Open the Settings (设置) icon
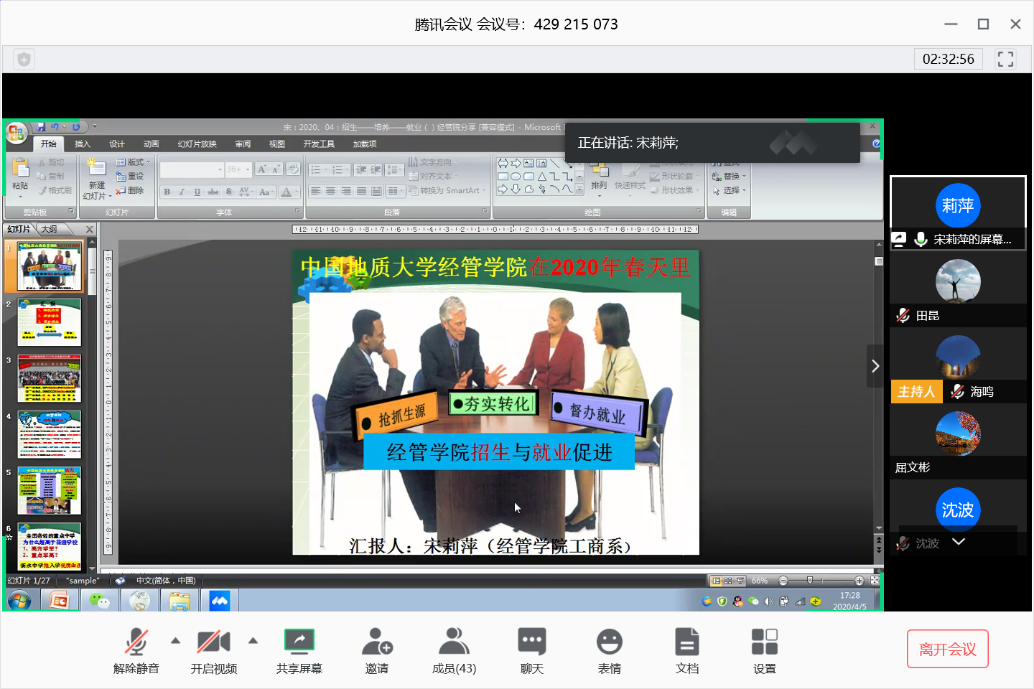The width and height of the screenshot is (1034, 689). tap(764, 650)
